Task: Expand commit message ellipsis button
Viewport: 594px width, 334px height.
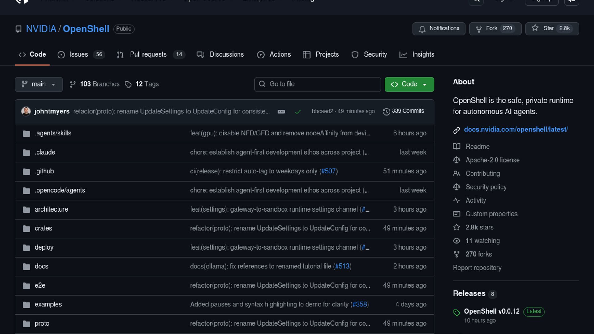Action: [281, 112]
